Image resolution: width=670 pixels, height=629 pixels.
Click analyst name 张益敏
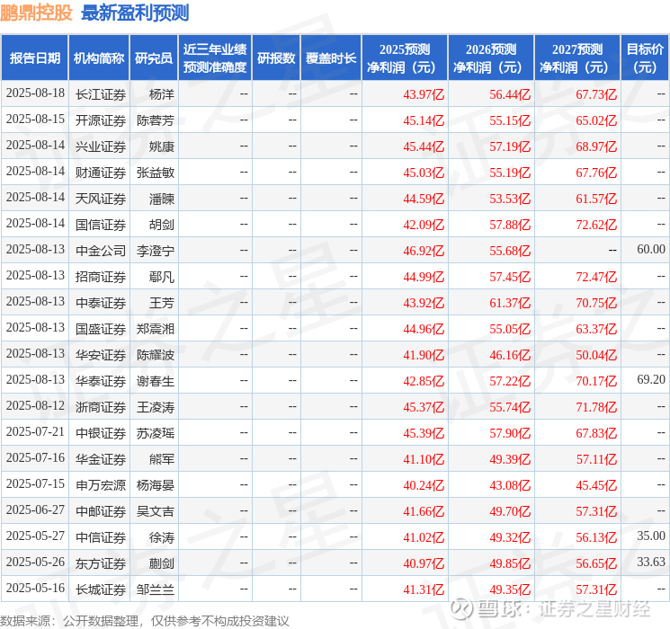coord(156,173)
